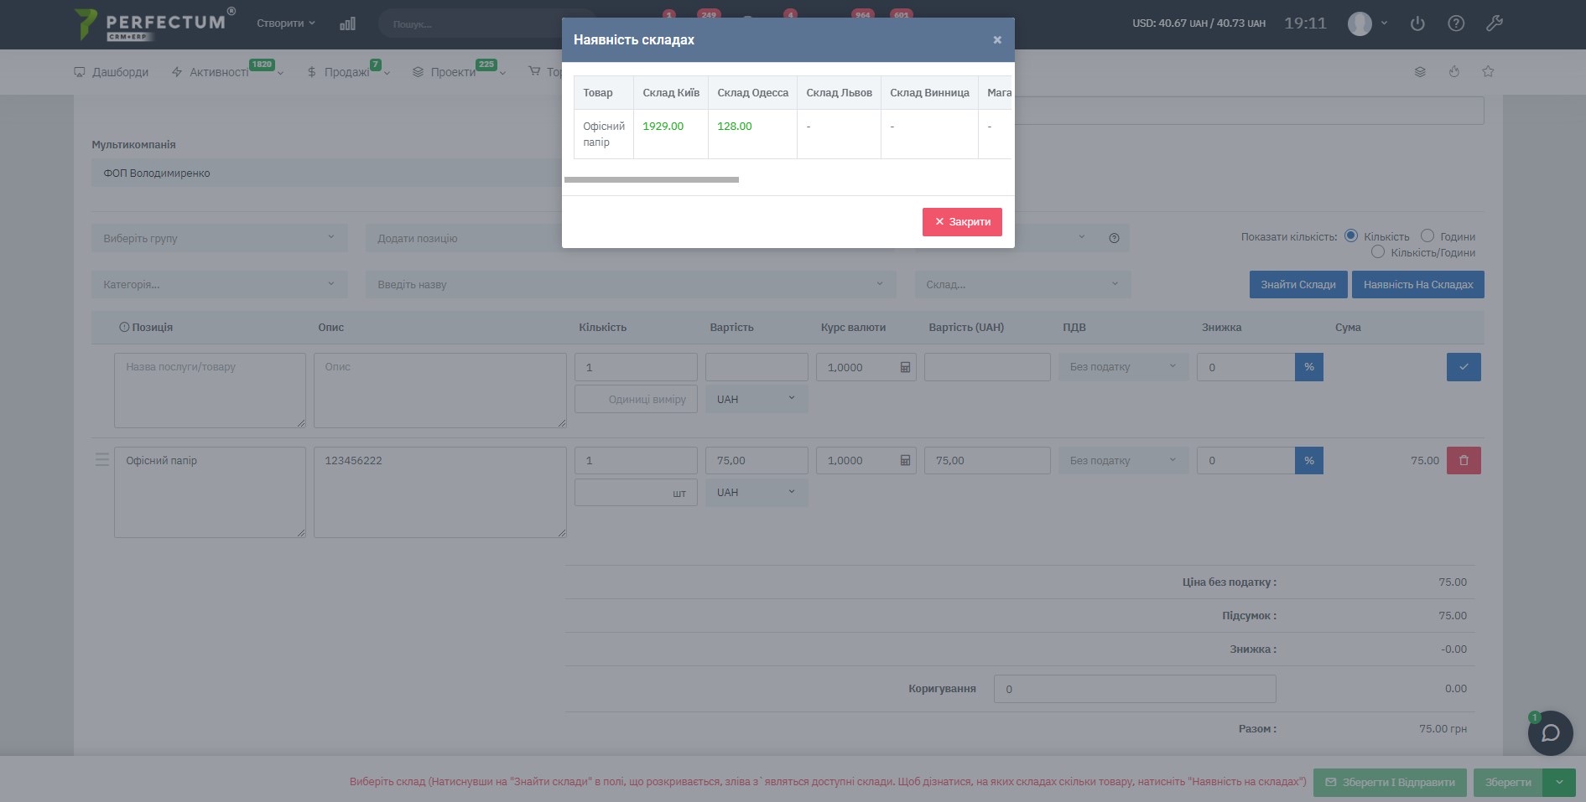This screenshot has height=802, width=1586.
Task: Toggle percent discount button in new row
Action: [1309, 367]
